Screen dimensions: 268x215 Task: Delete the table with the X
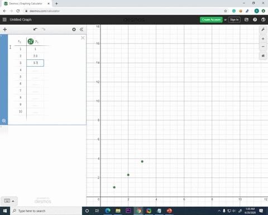click(x=83, y=38)
